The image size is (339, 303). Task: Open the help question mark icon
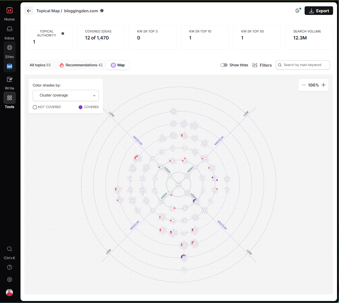(x=10, y=267)
